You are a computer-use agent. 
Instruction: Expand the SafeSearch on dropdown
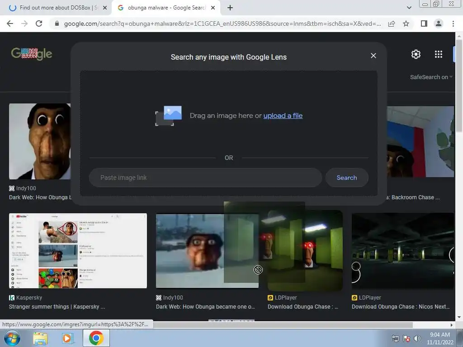[x=431, y=77]
